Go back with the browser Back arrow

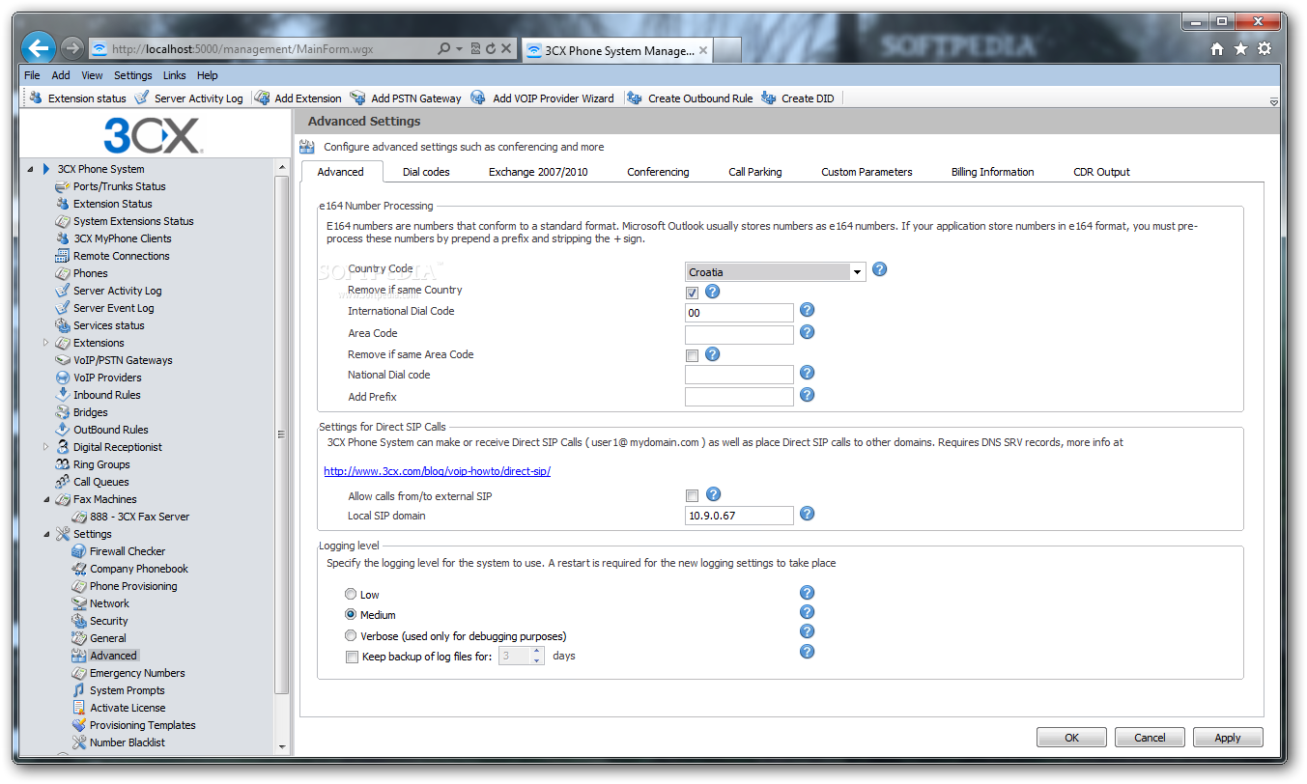pyautogui.click(x=39, y=47)
